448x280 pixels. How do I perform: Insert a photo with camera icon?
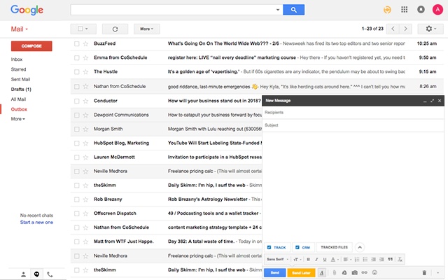click(355, 273)
